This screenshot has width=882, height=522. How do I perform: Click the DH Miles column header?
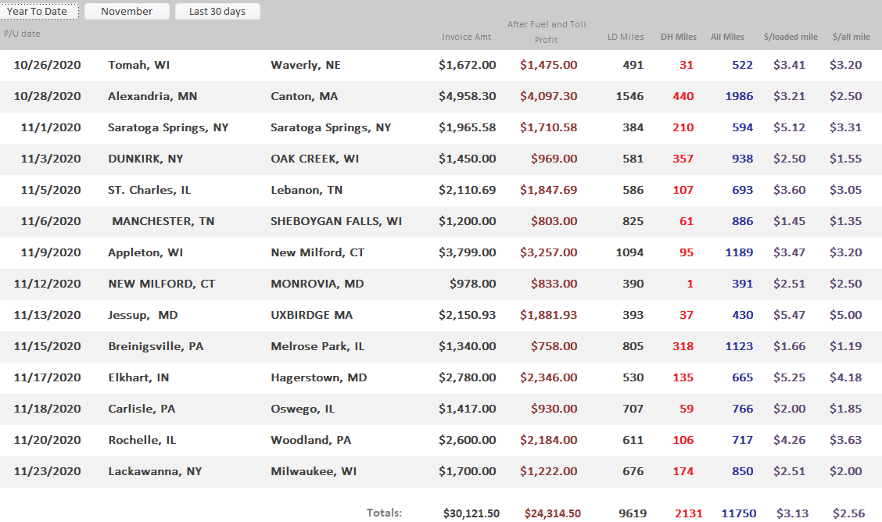678,37
